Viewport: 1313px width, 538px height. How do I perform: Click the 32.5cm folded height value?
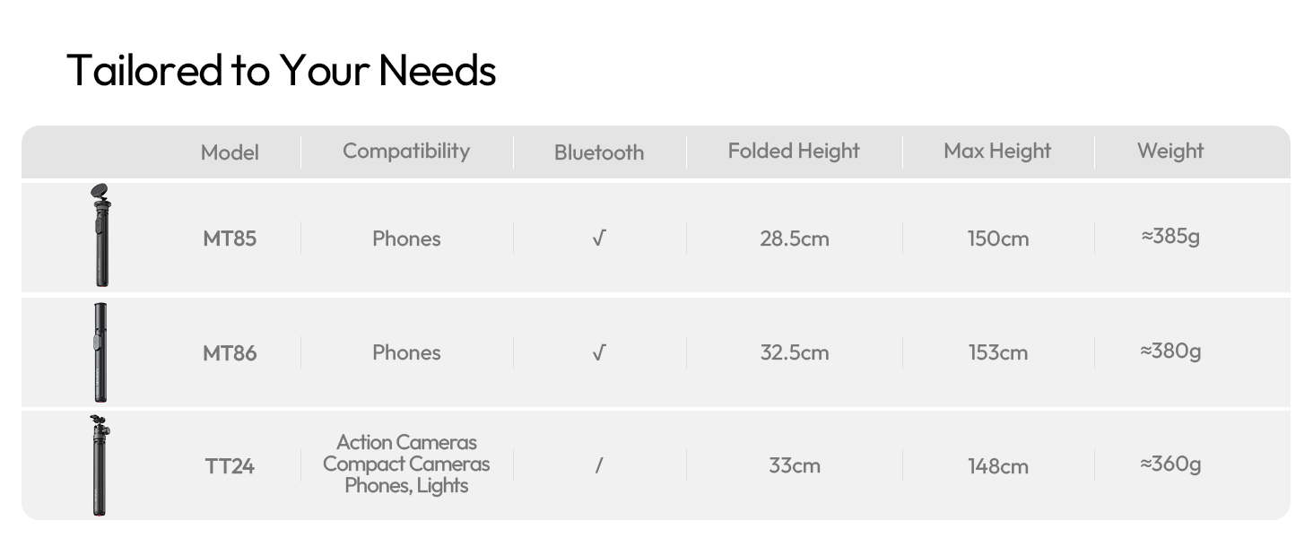795,352
